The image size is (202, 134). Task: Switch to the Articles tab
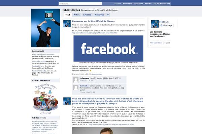87,15
